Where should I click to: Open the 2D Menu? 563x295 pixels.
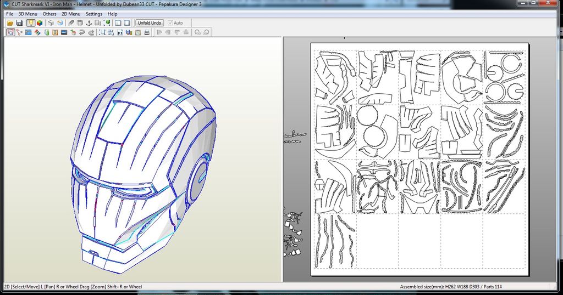click(x=71, y=14)
